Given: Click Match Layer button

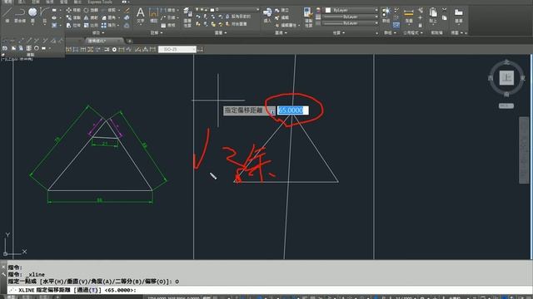Looking at the screenshot, I should (x=242, y=24).
